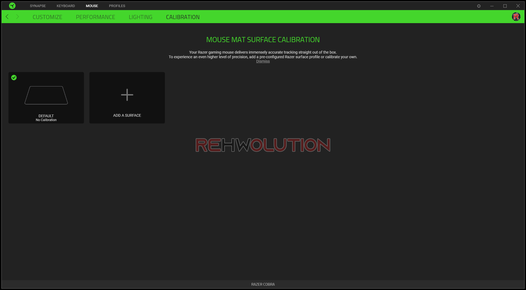
Task: Go to the Lighting section
Action: click(140, 17)
